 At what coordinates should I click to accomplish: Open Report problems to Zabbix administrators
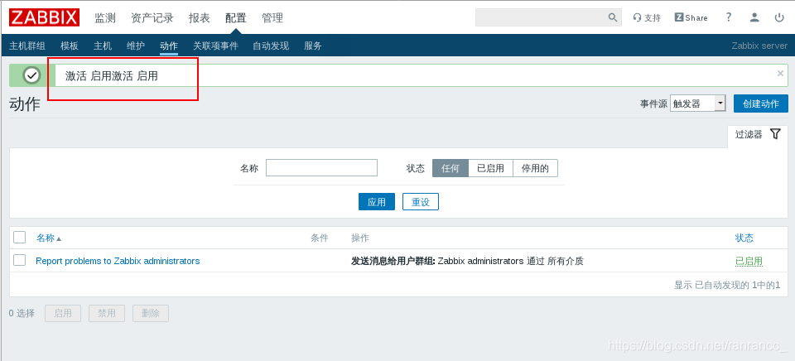(118, 261)
